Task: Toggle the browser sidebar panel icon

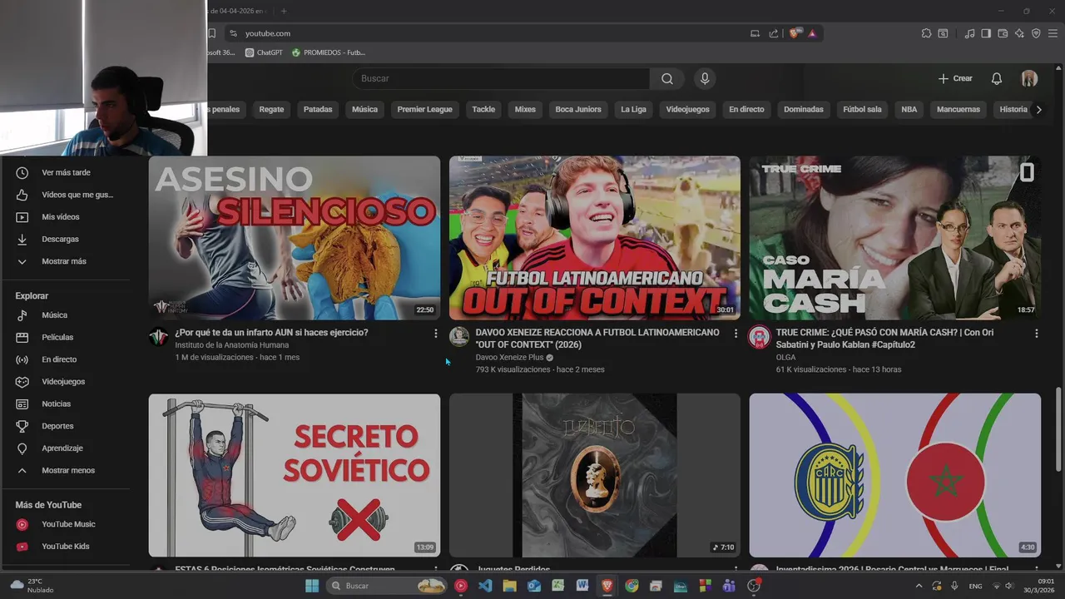Action: (986, 33)
